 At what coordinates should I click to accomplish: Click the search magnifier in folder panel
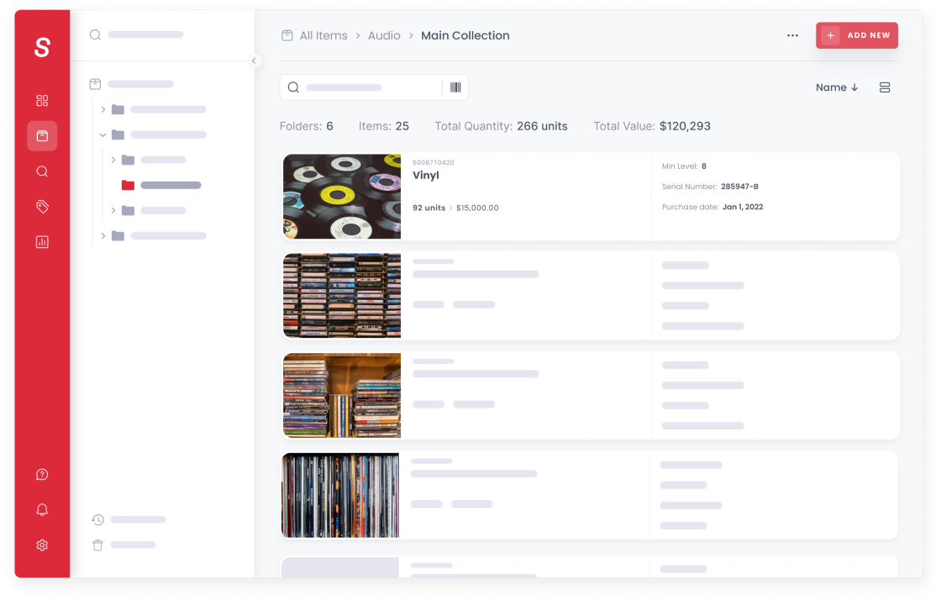[x=95, y=34]
